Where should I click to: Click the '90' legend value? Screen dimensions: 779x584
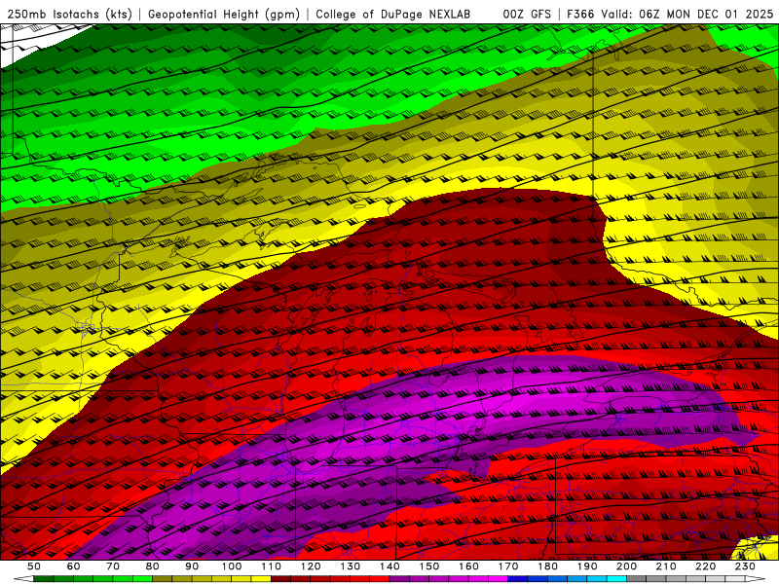(x=192, y=566)
